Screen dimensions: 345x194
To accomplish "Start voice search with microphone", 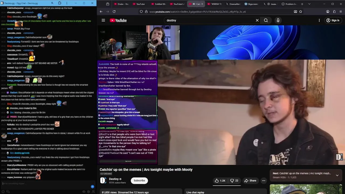I will point(278,20).
